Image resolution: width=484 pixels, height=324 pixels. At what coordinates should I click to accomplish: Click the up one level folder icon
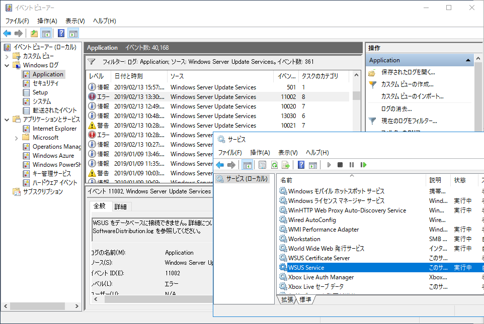[x=34, y=33]
